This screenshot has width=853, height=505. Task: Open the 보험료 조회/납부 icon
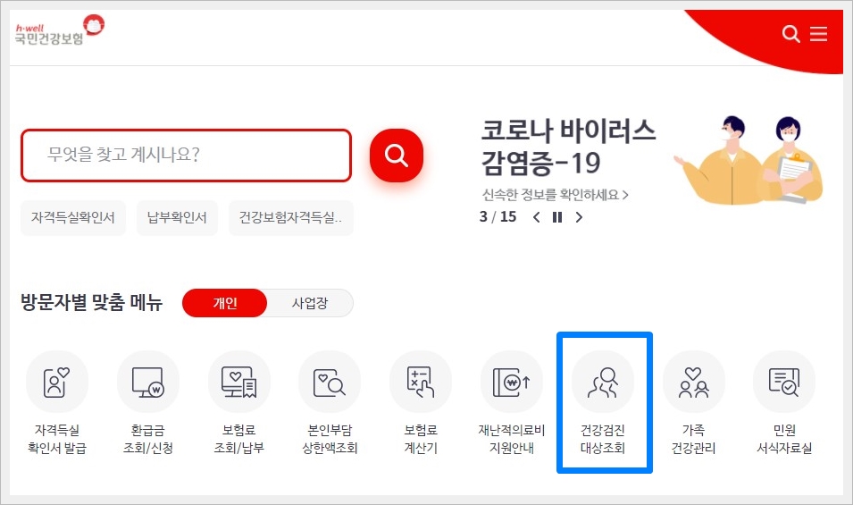click(238, 382)
